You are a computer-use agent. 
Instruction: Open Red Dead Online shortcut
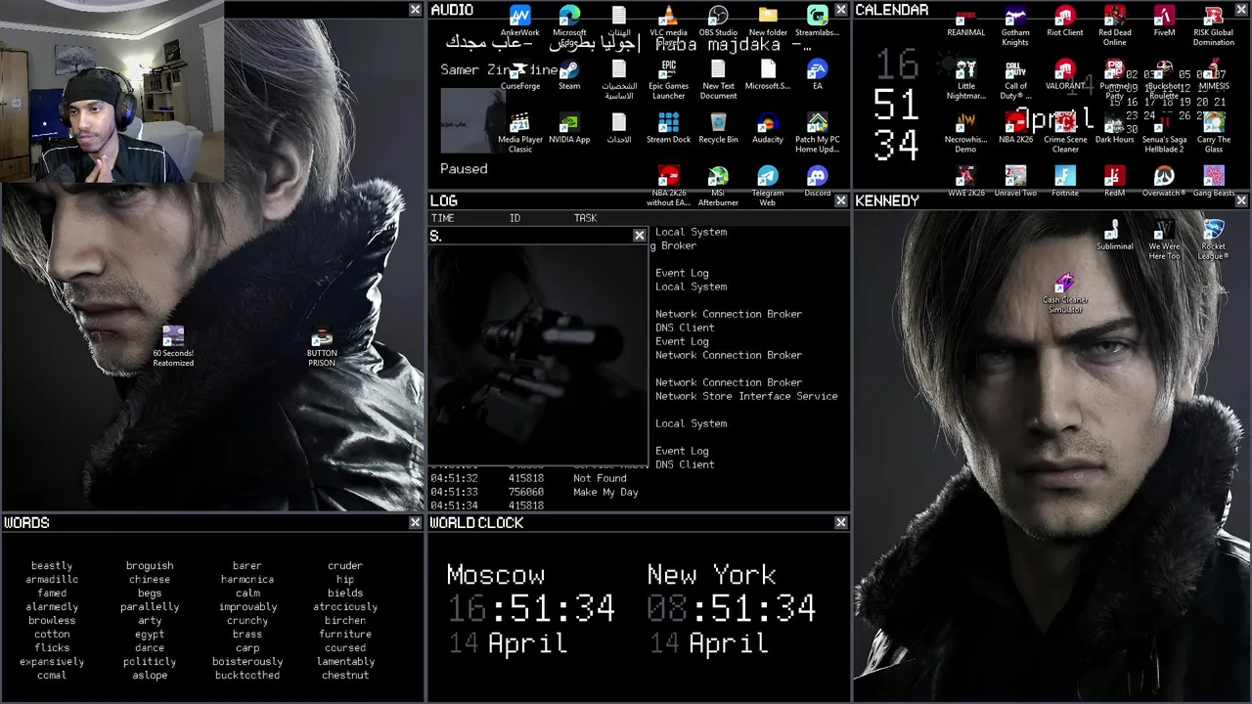1114,25
